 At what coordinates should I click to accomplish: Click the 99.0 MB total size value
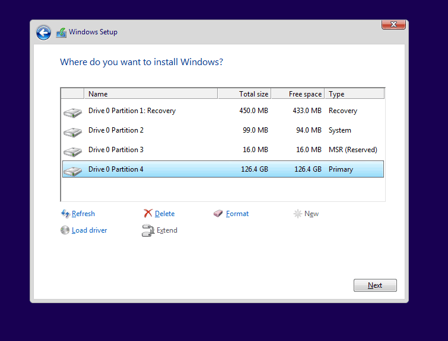pos(255,130)
